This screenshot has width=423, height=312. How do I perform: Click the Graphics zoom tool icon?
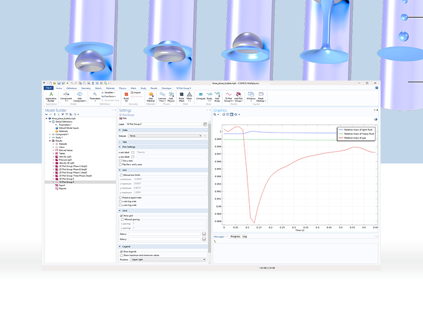click(215, 115)
